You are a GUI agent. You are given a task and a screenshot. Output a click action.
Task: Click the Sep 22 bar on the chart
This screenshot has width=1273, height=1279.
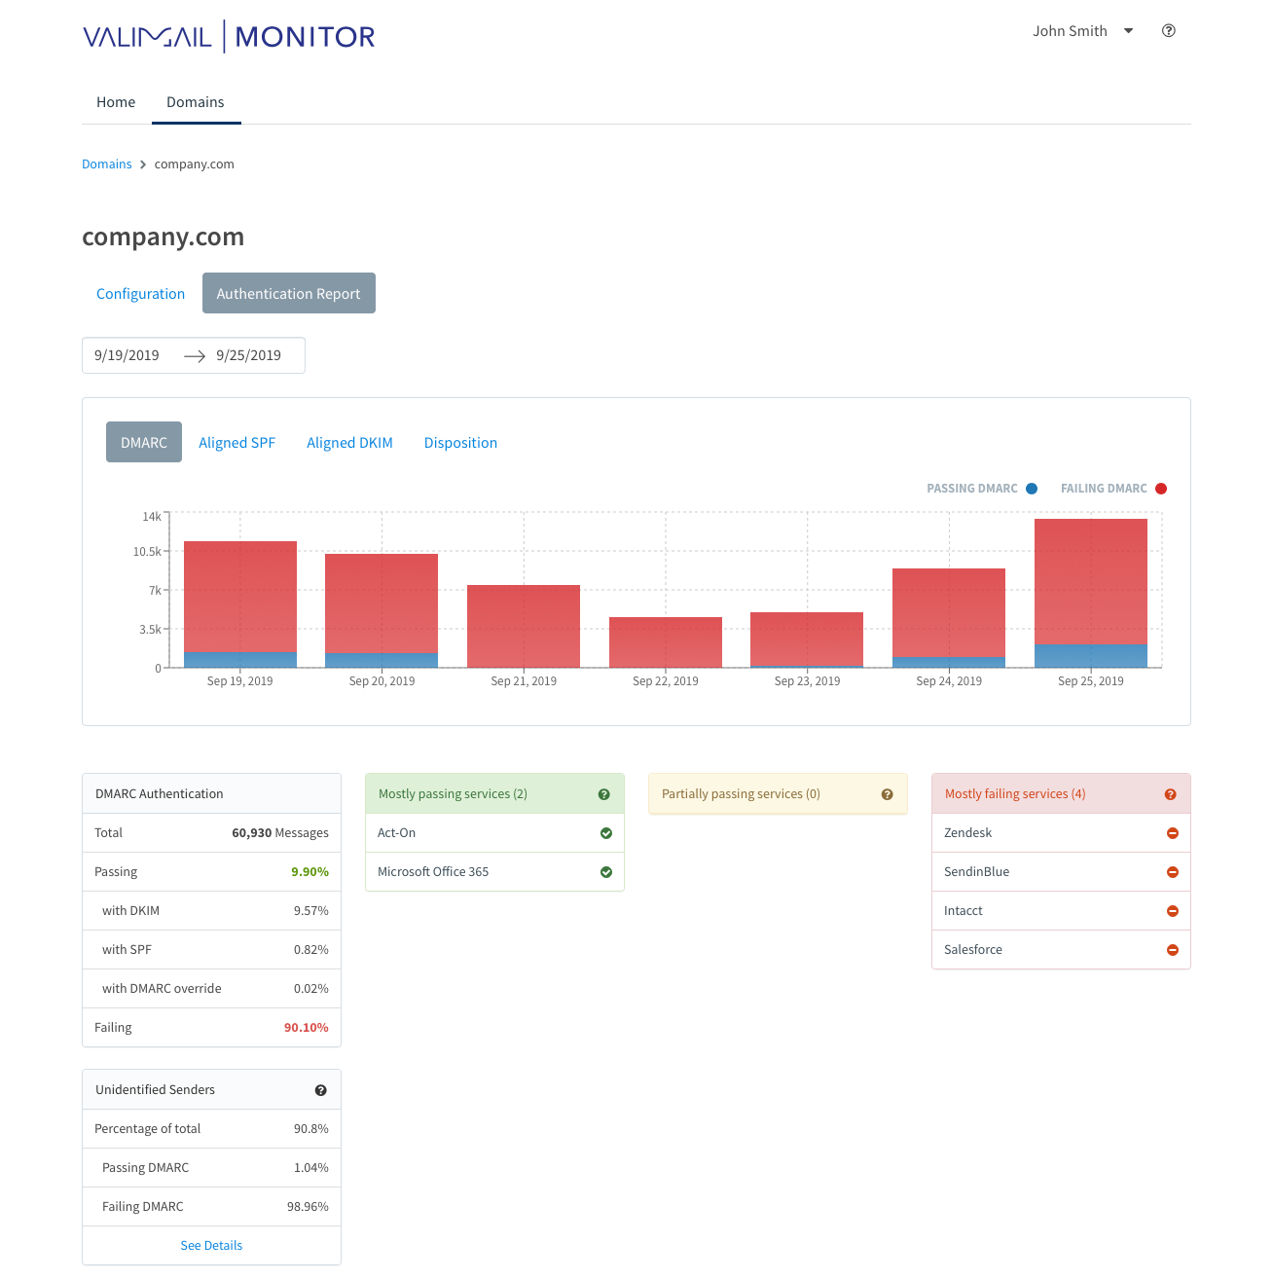coord(665,642)
